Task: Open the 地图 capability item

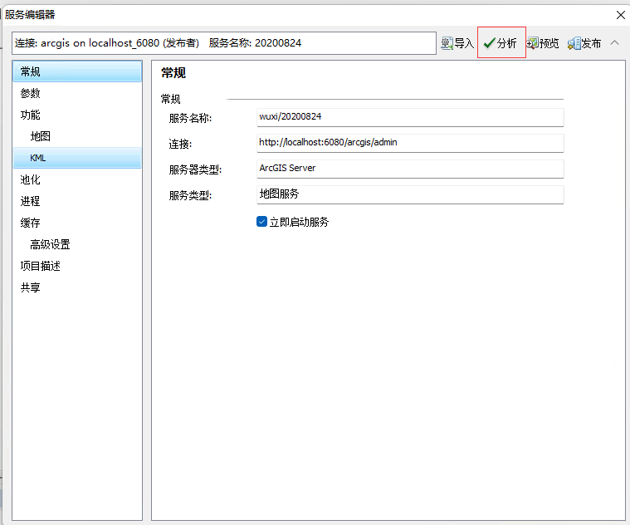Action: pos(41,137)
